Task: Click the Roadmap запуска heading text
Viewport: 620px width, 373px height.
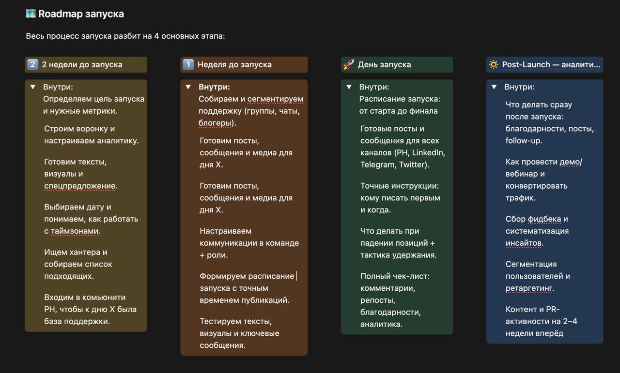Action: (x=81, y=14)
